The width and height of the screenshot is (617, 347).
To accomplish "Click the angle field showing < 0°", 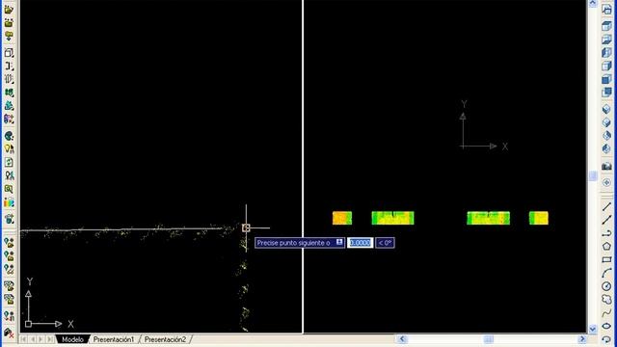I will pos(385,243).
